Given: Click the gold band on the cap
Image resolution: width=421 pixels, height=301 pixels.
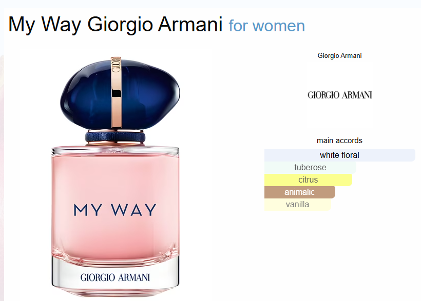Looking at the screenshot, I should pyautogui.click(x=116, y=92).
